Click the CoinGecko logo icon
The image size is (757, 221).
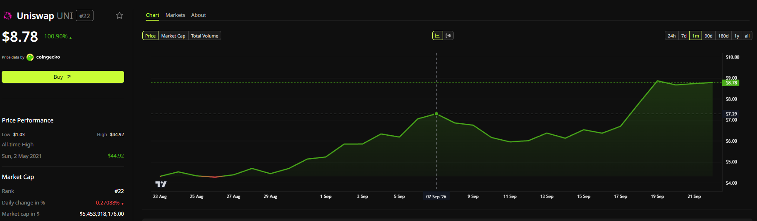coord(30,57)
